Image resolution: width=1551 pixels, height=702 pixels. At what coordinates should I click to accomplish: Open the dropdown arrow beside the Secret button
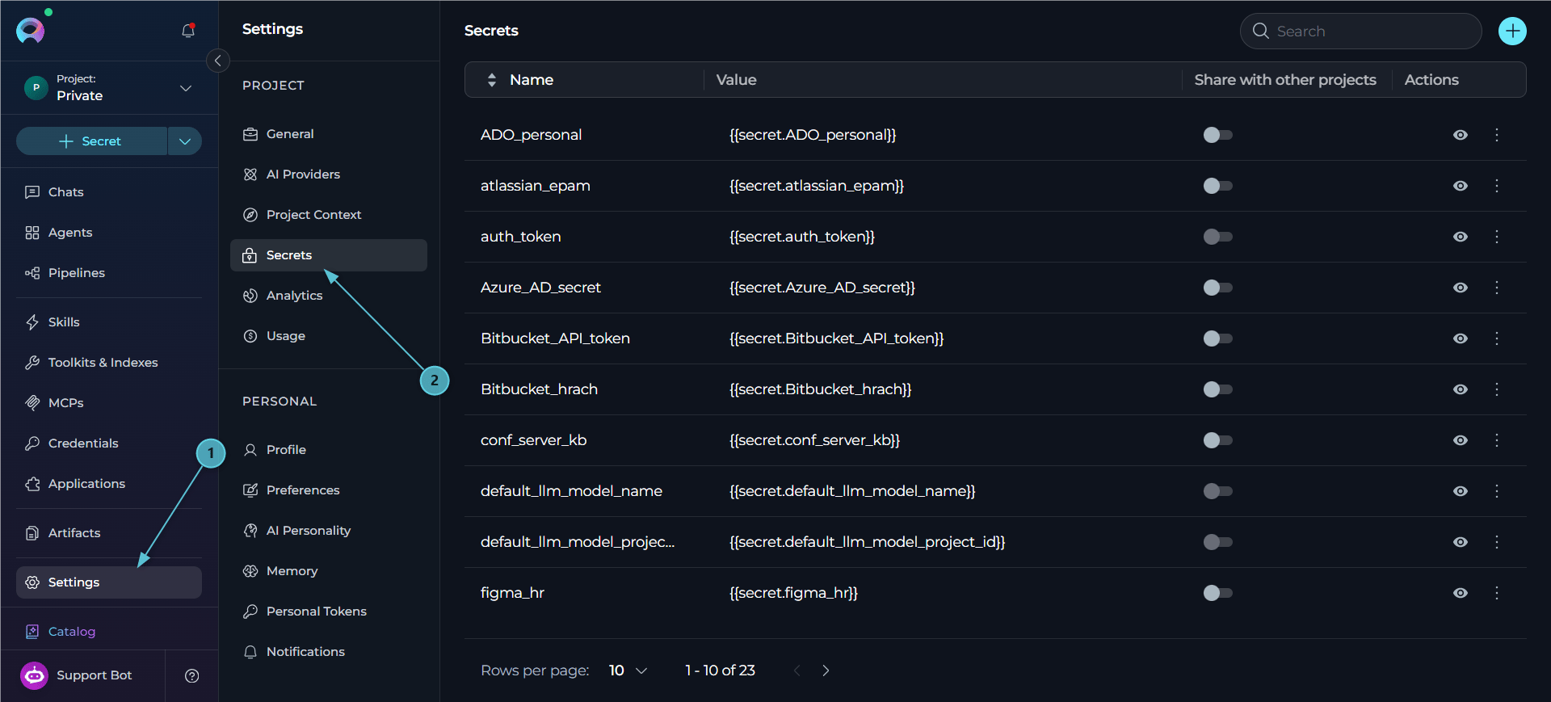(x=185, y=141)
